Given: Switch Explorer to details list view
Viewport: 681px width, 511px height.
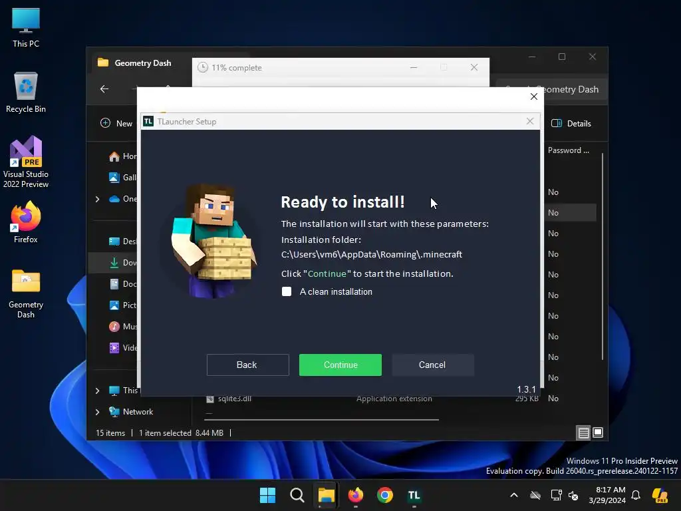Looking at the screenshot, I should 583,432.
